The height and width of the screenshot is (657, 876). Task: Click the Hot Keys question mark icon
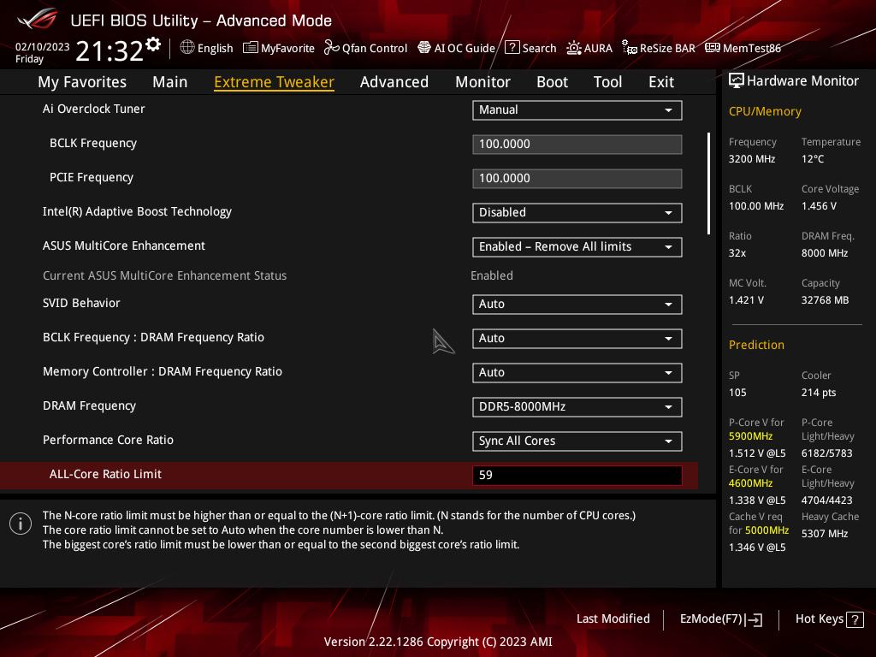(855, 619)
